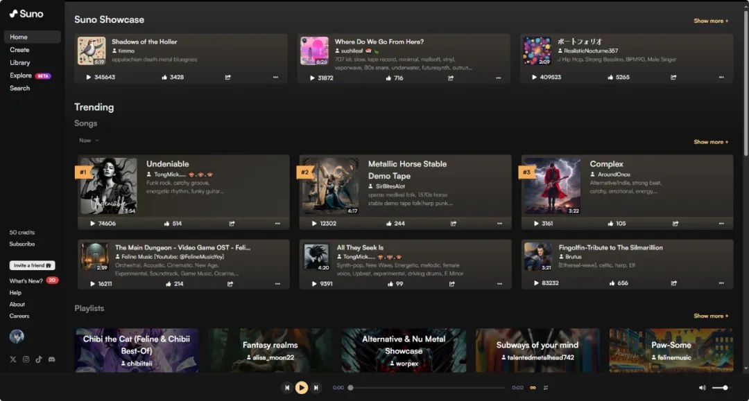Go to Home in the sidebar

point(33,37)
